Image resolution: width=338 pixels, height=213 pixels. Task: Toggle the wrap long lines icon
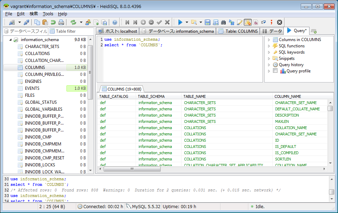264,22
